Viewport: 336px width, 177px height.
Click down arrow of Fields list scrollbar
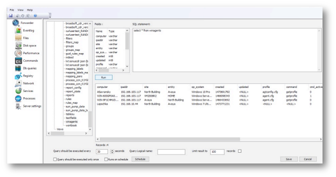click(127, 66)
